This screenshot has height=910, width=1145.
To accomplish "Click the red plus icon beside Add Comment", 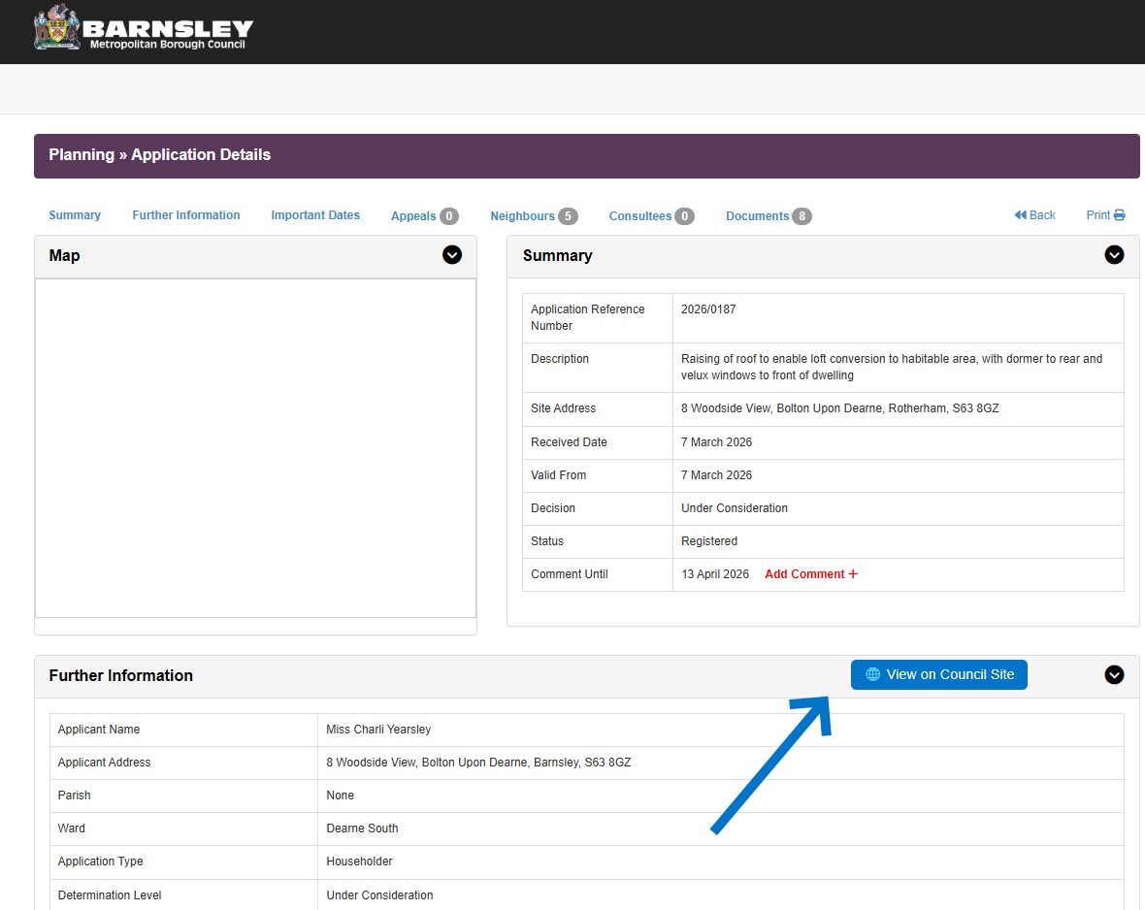I will tap(853, 574).
